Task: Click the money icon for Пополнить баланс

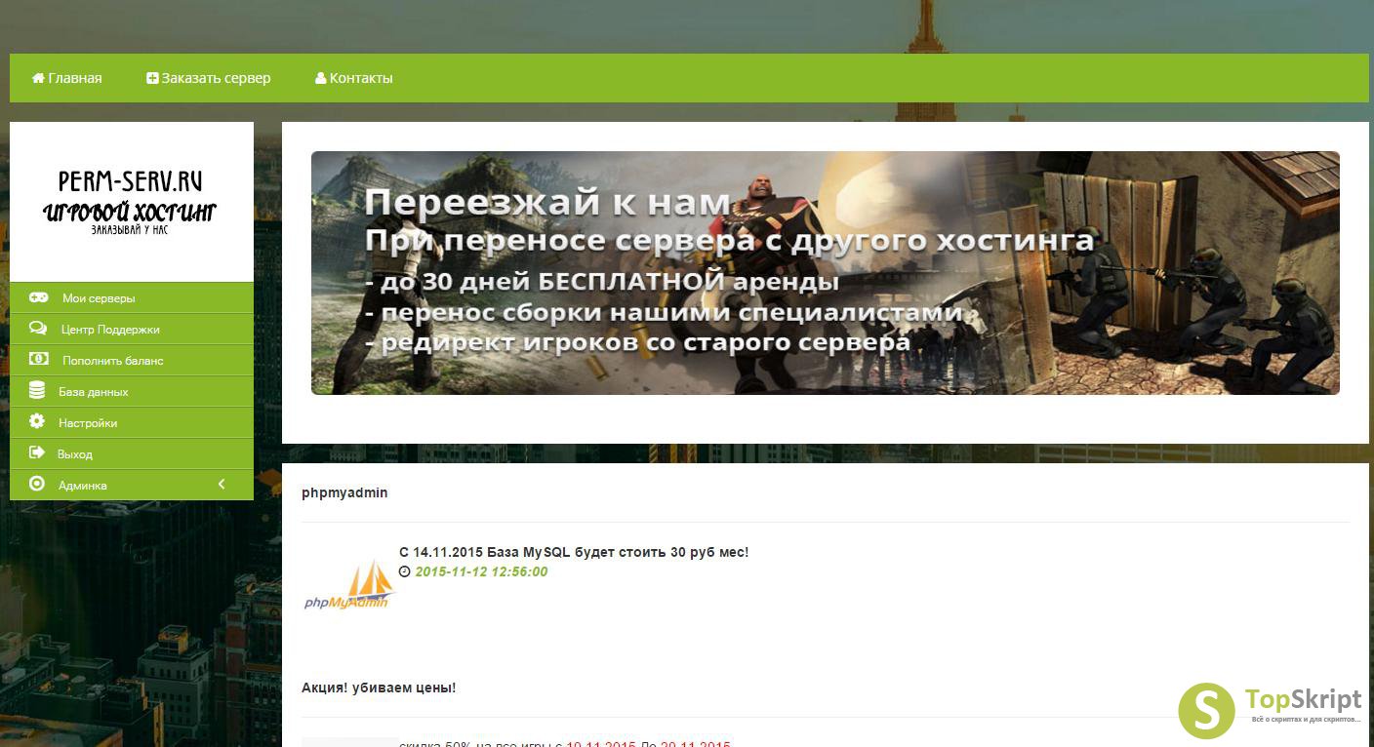Action: (38, 360)
